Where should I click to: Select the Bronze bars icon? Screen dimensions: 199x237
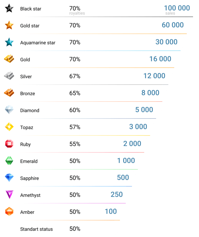(9, 93)
